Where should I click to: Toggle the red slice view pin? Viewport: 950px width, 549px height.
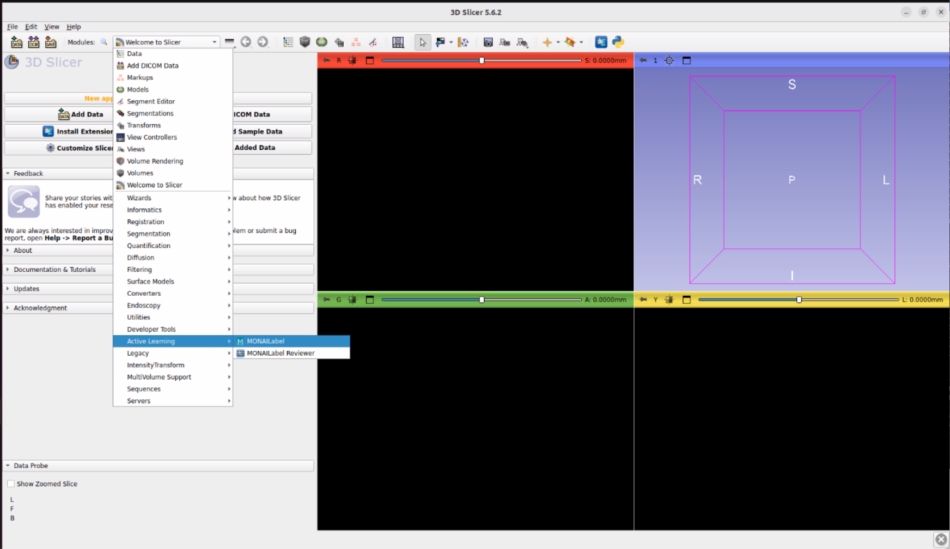(x=326, y=60)
